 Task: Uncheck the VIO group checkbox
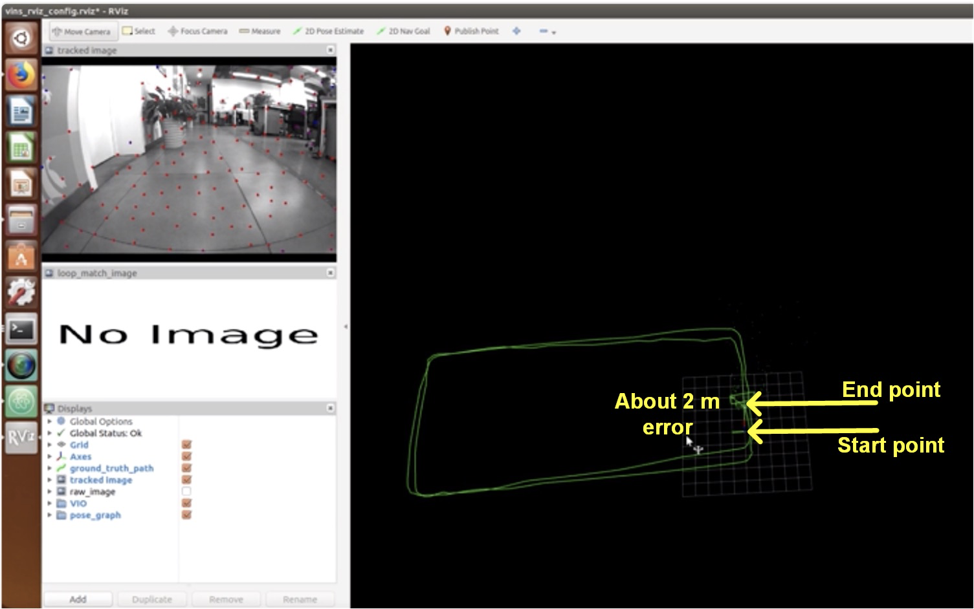(x=186, y=503)
